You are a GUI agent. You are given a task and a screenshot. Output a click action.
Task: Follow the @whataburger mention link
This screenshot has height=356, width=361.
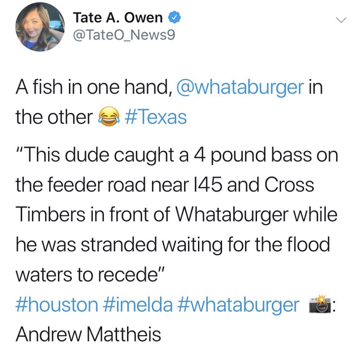pyautogui.click(x=240, y=87)
